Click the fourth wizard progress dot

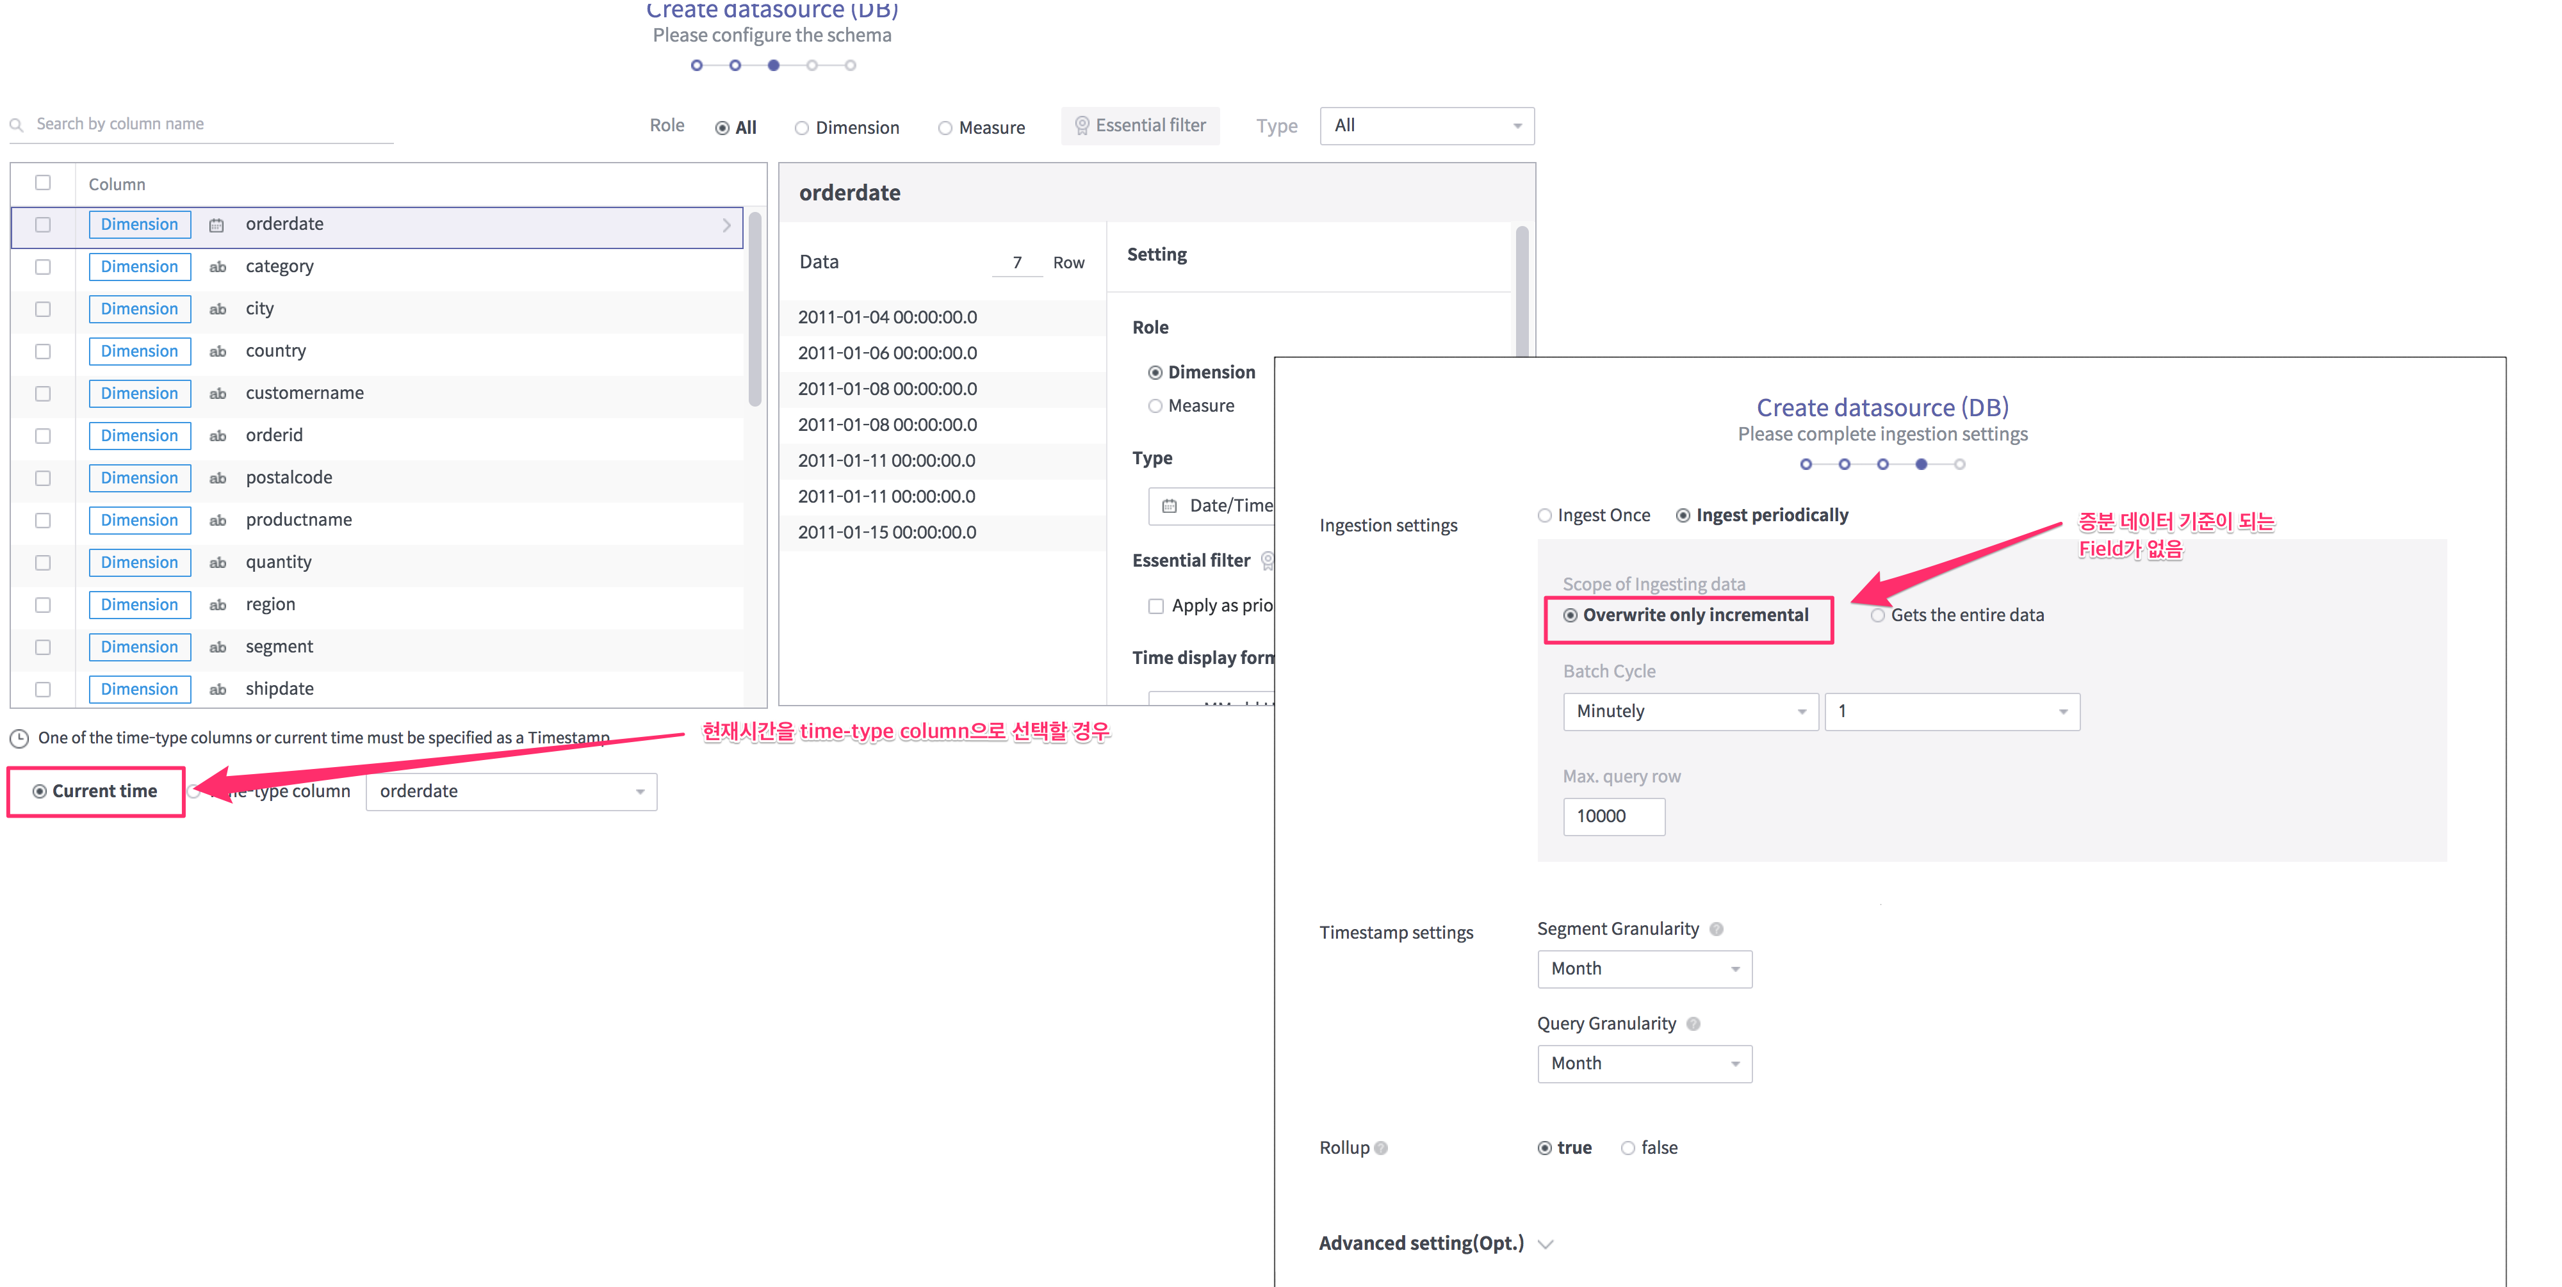[x=813, y=65]
